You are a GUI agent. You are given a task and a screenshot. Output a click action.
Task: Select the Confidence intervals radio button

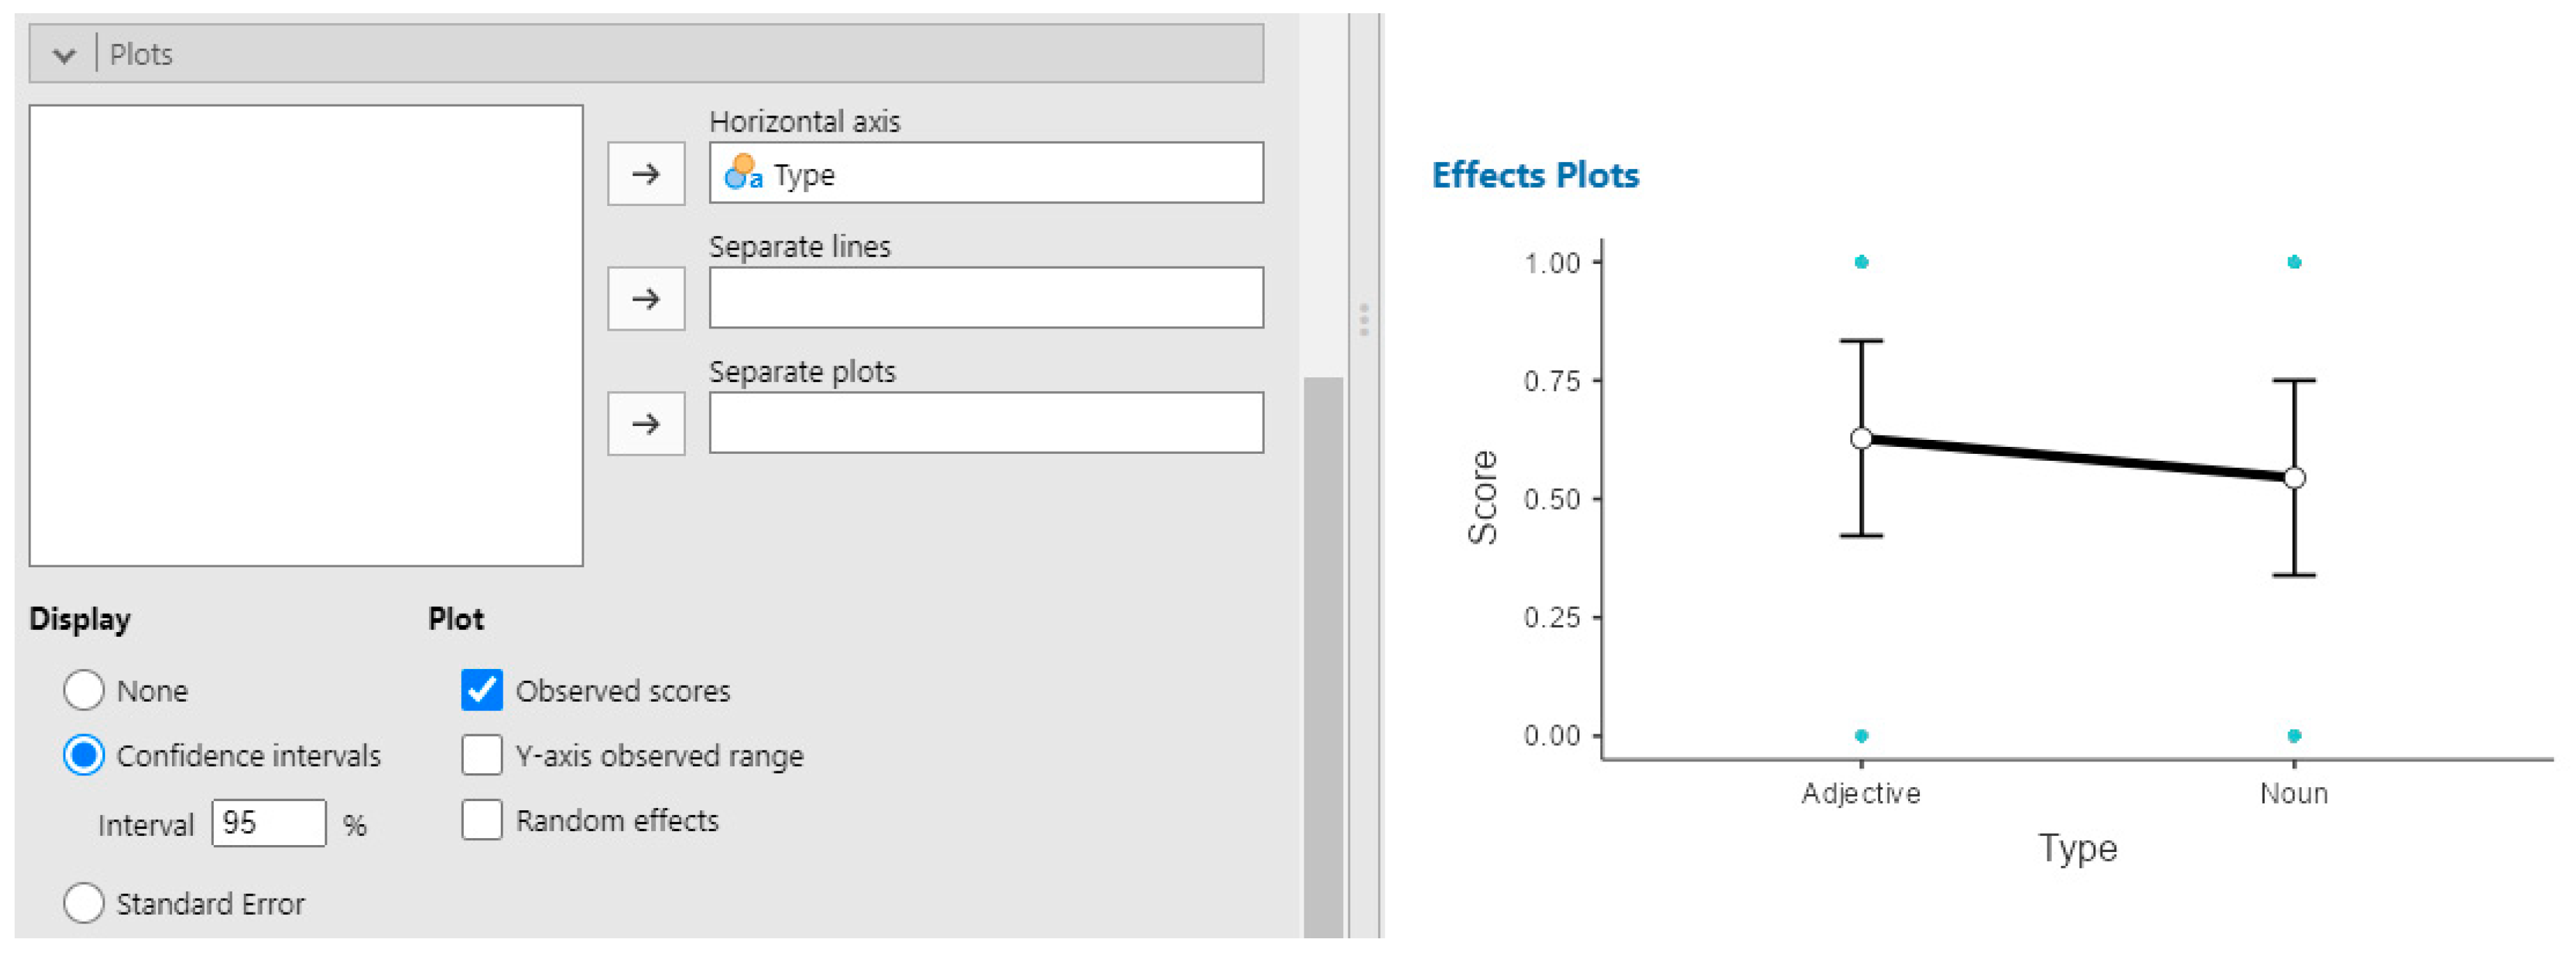pos(84,755)
